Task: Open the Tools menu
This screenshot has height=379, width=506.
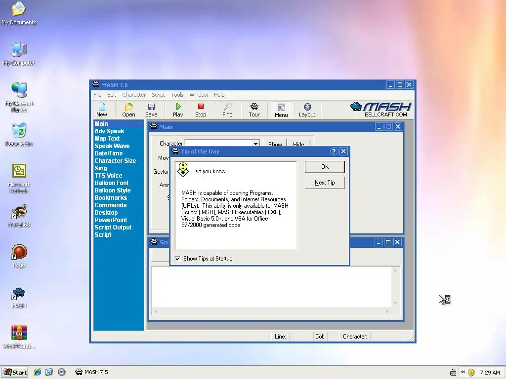Action: [x=177, y=95]
